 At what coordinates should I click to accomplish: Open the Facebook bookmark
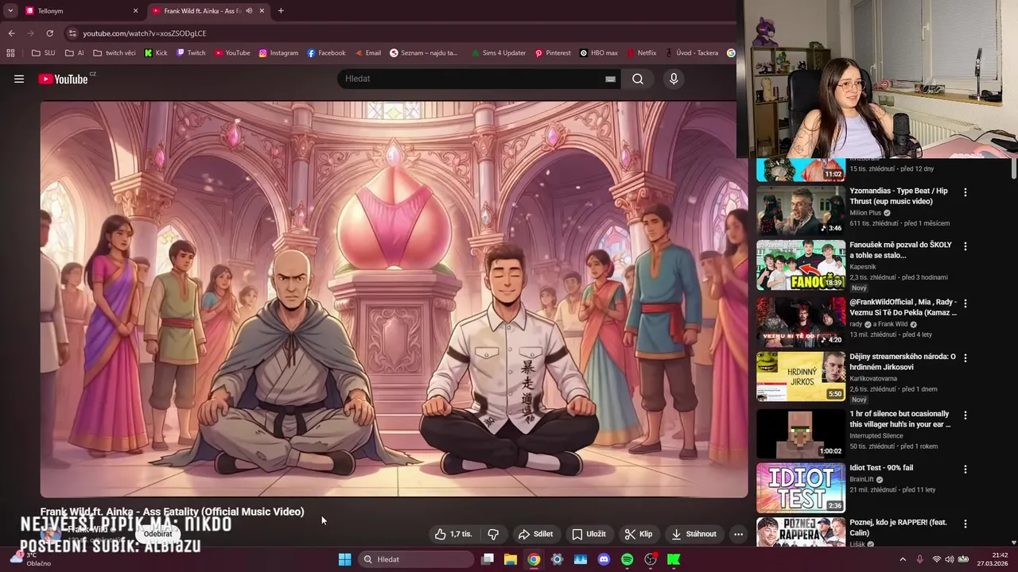click(x=326, y=53)
